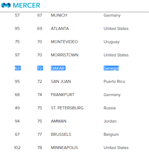Click the SAN JUAN city name
The image size is (149, 153).
[x=61, y=81]
